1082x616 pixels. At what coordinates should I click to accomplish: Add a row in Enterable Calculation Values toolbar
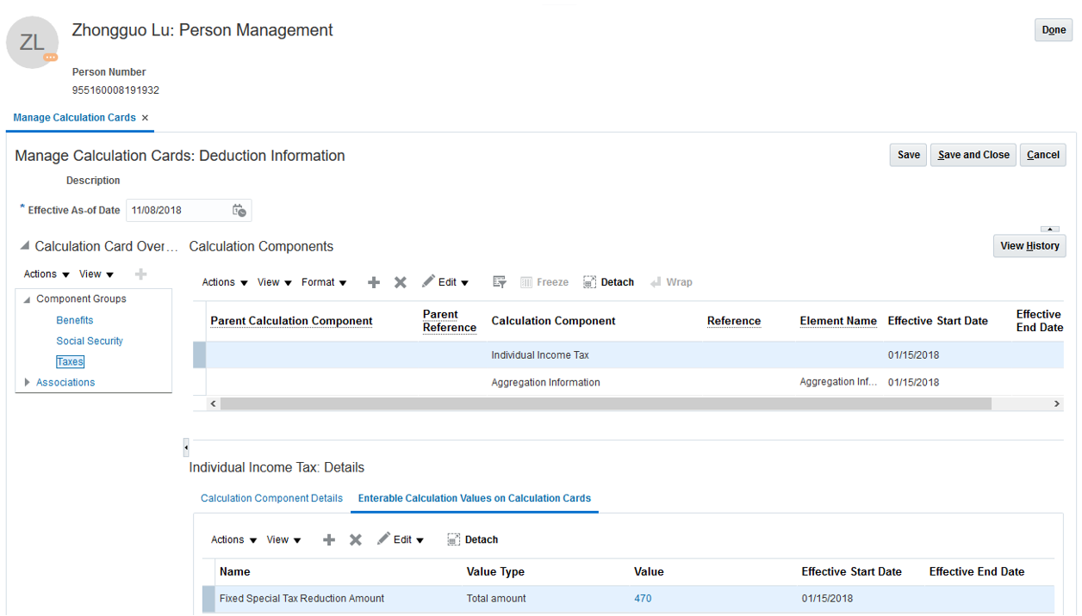(x=328, y=540)
